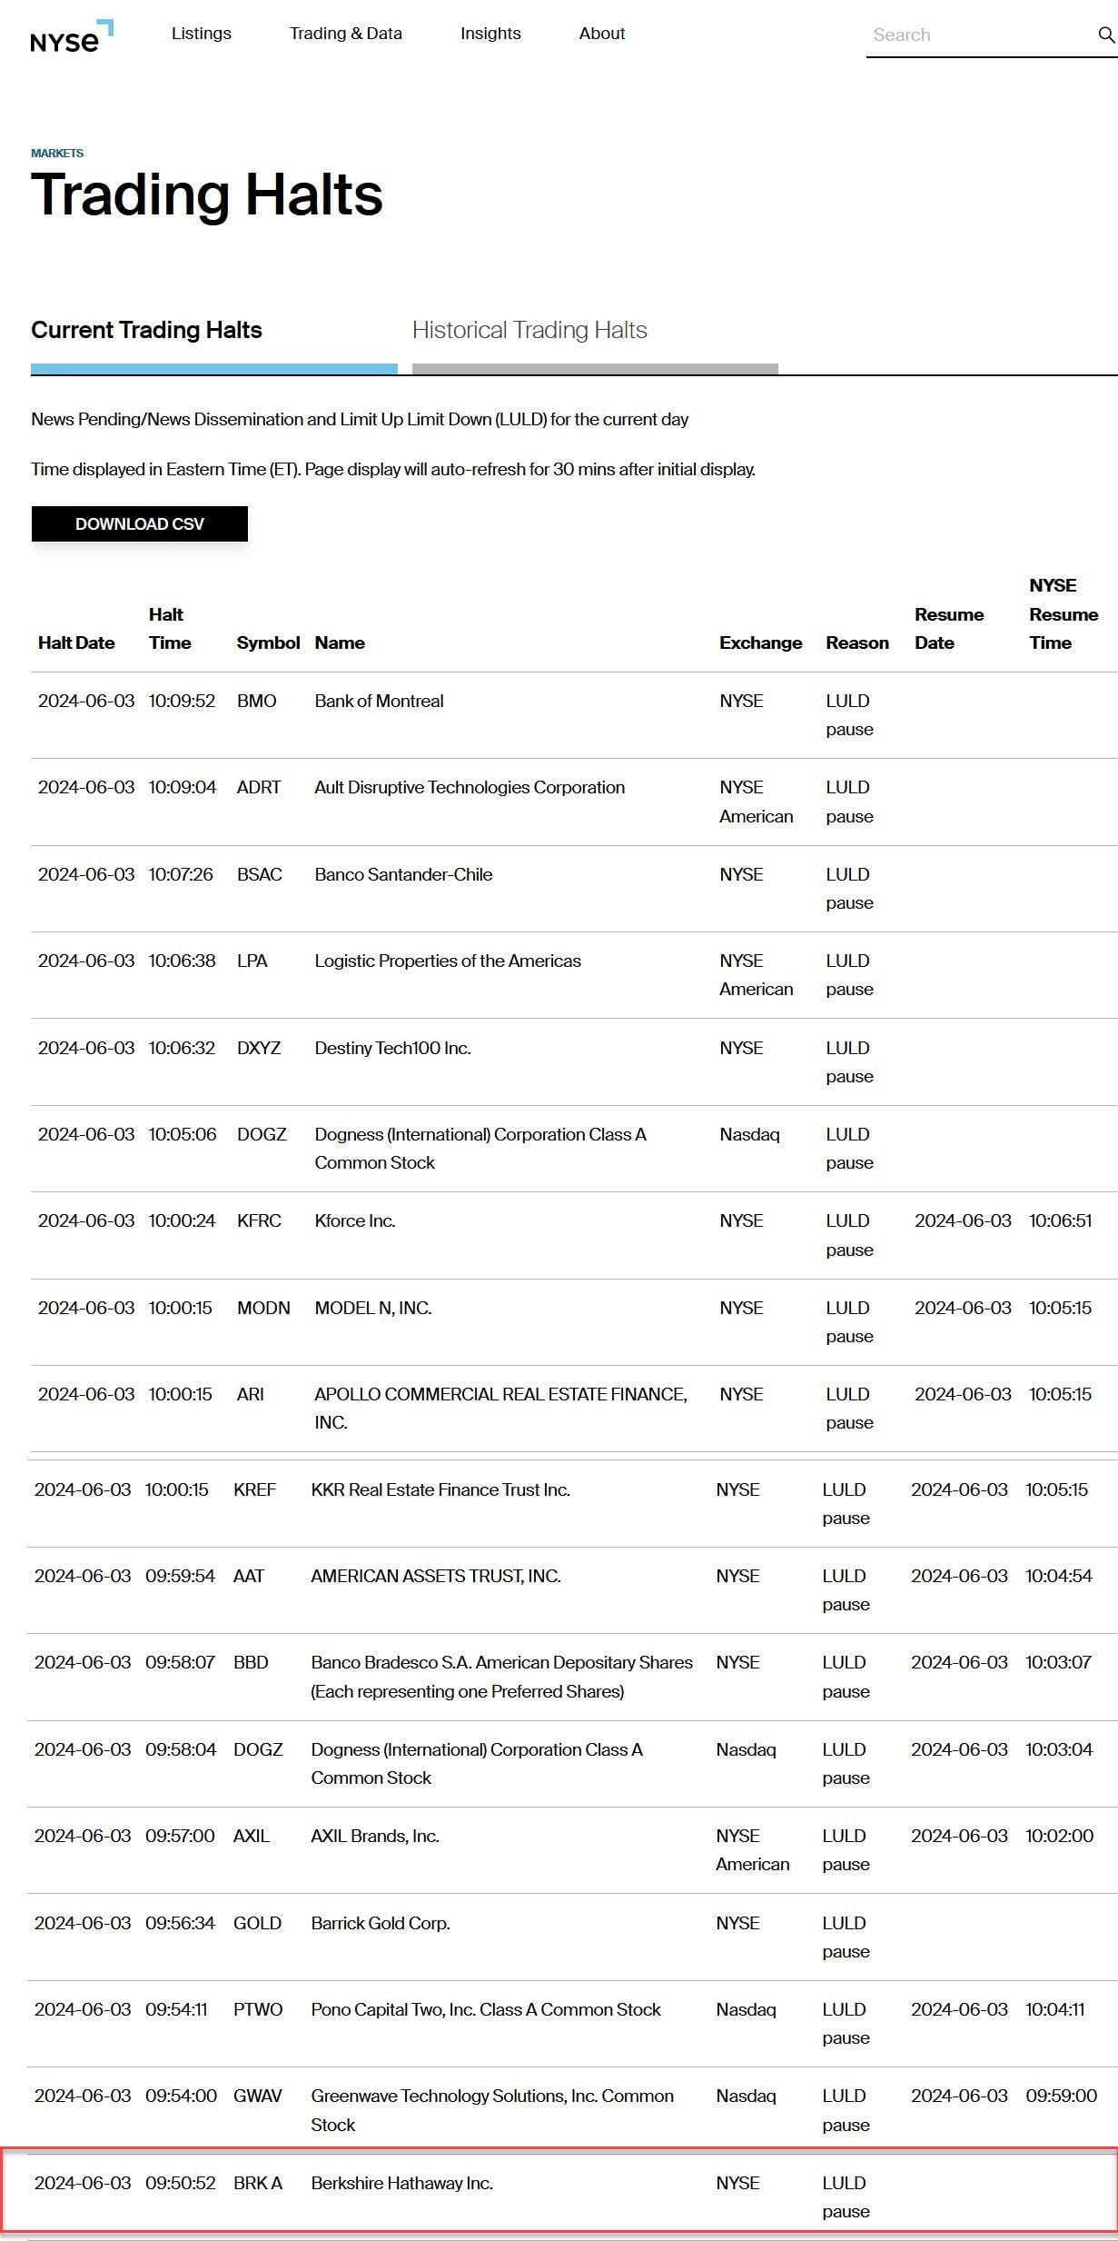Click the DOWNLOAD CSV button
The width and height of the screenshot is (1118, 2241).
pyautogui.click(x=140, y=524)
